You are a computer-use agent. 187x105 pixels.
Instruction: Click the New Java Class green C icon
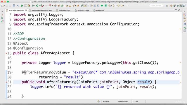62,6
